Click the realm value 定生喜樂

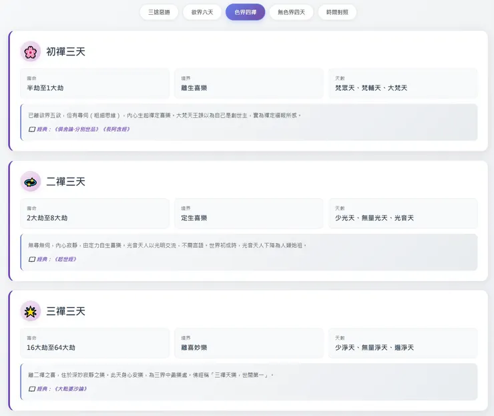(194, 218)
